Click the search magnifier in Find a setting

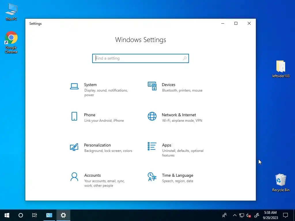click(x=185, y=58)
